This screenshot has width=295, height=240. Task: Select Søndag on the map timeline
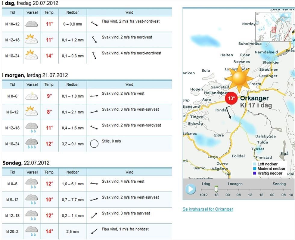279,183
